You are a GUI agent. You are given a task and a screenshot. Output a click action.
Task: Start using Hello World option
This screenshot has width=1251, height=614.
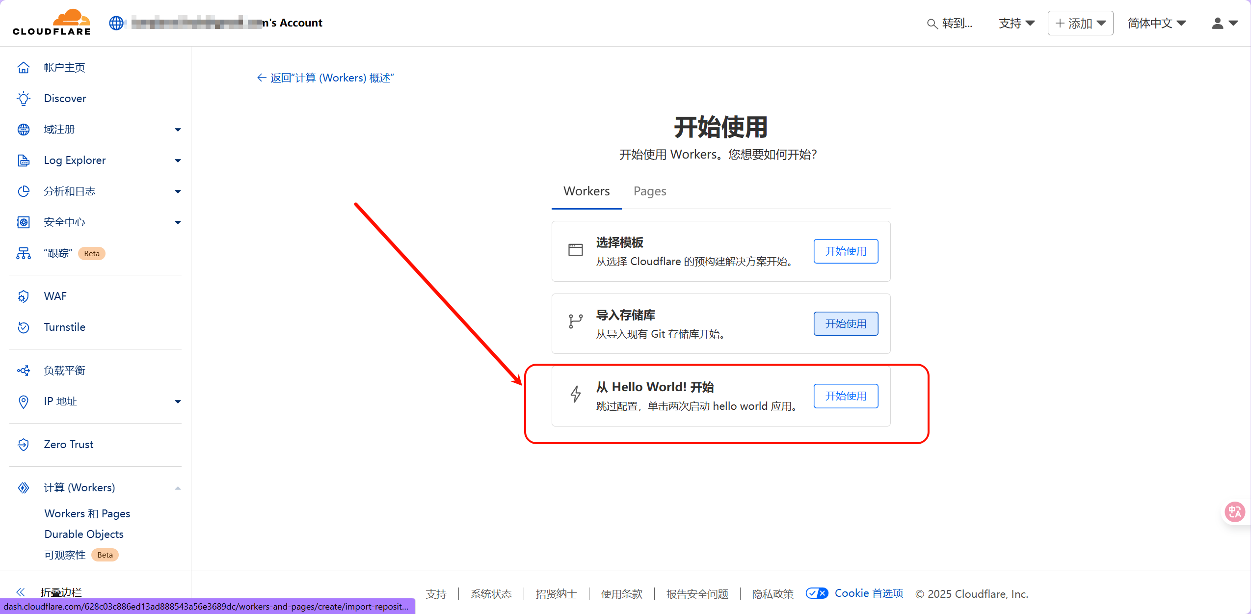(x=846, y=396)
